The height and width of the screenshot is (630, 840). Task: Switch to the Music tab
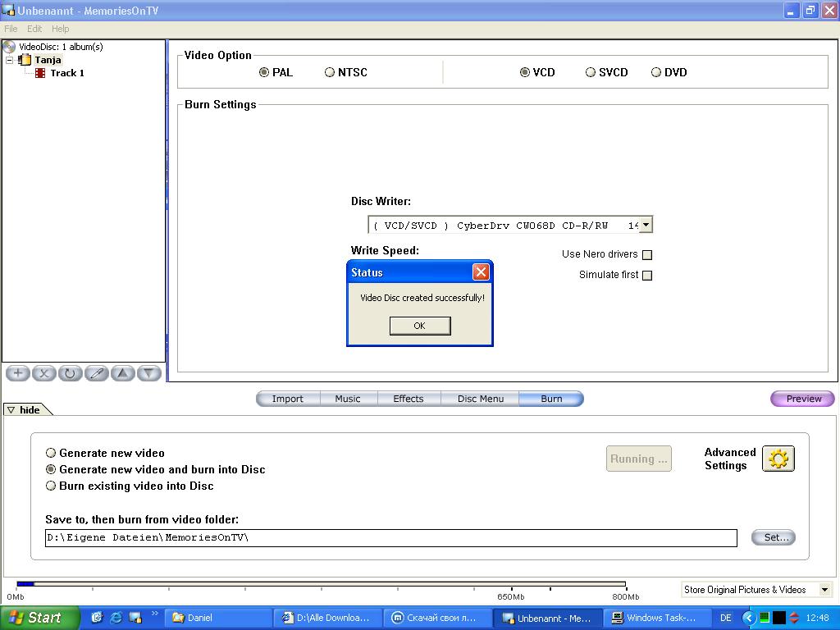(348, 399)
